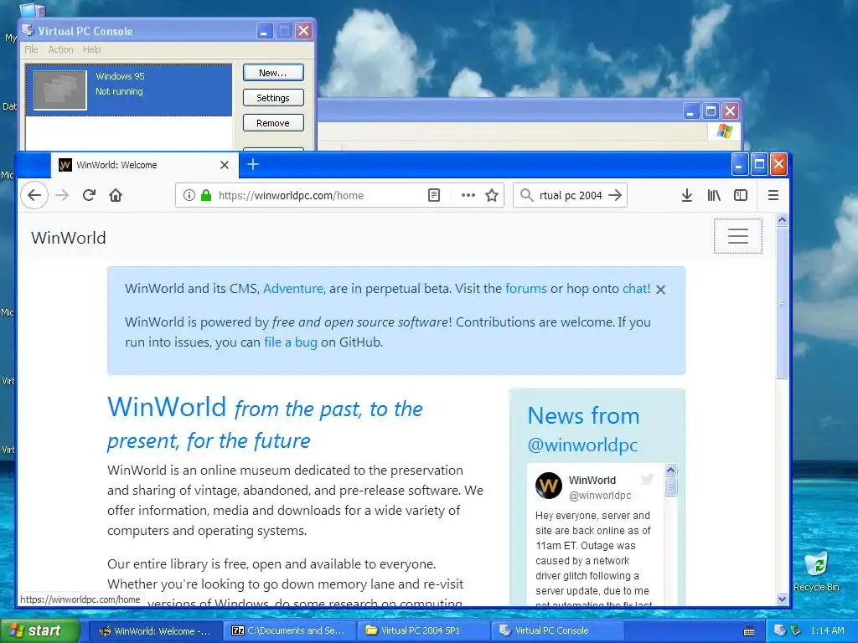The image size is (858, 643).
Task: Go back in Firefox
Action: 34,195
